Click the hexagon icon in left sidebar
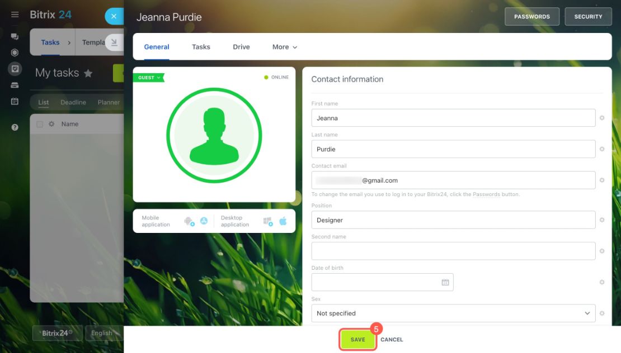Image resolution: width=621 pixels, height=353 pixels. pos(15,53)
